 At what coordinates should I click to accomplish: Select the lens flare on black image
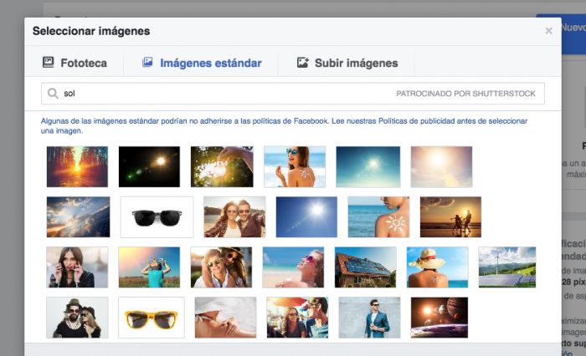pyautogui.click(x=149, y=167)
